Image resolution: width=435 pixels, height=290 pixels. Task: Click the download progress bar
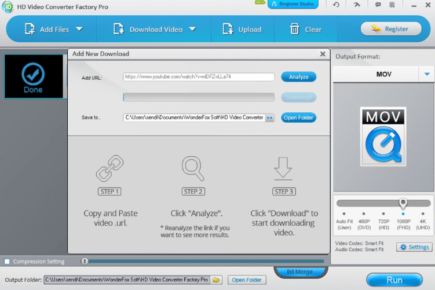coord(199,97)
